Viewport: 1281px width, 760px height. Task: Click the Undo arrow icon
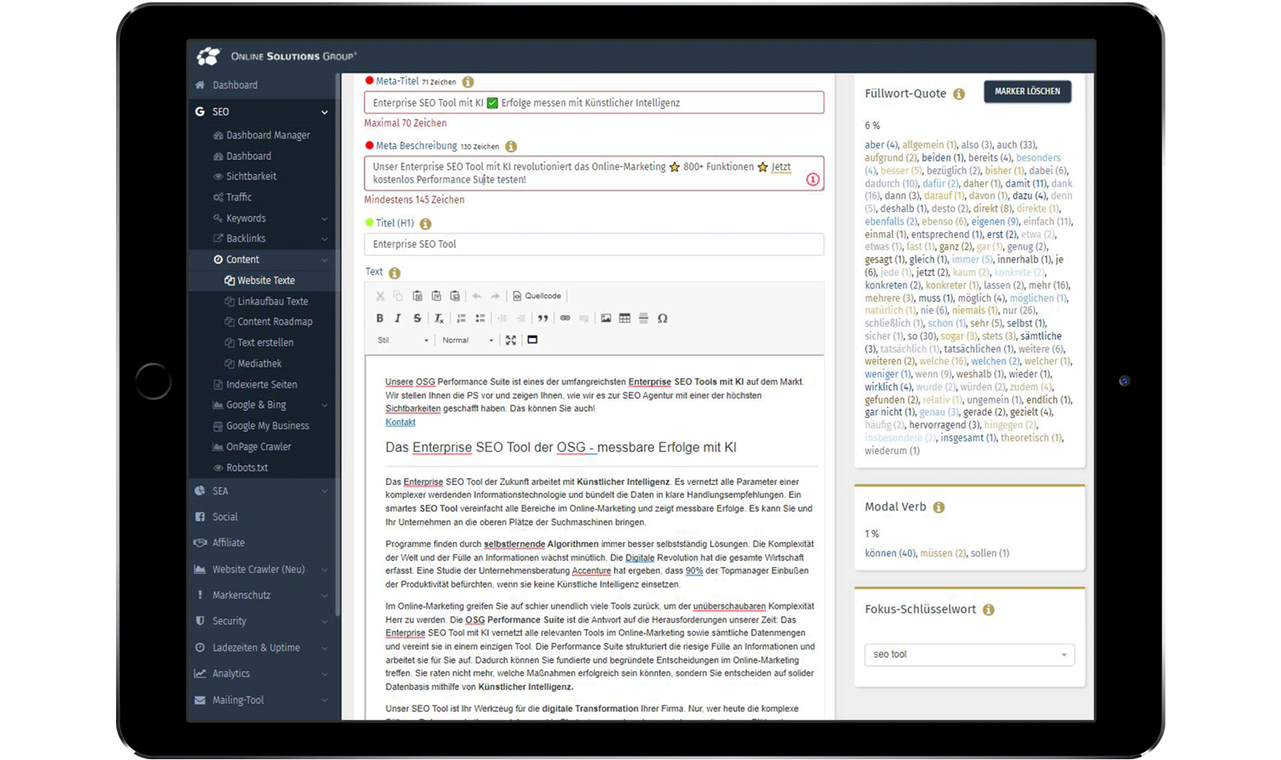point(477,296)
